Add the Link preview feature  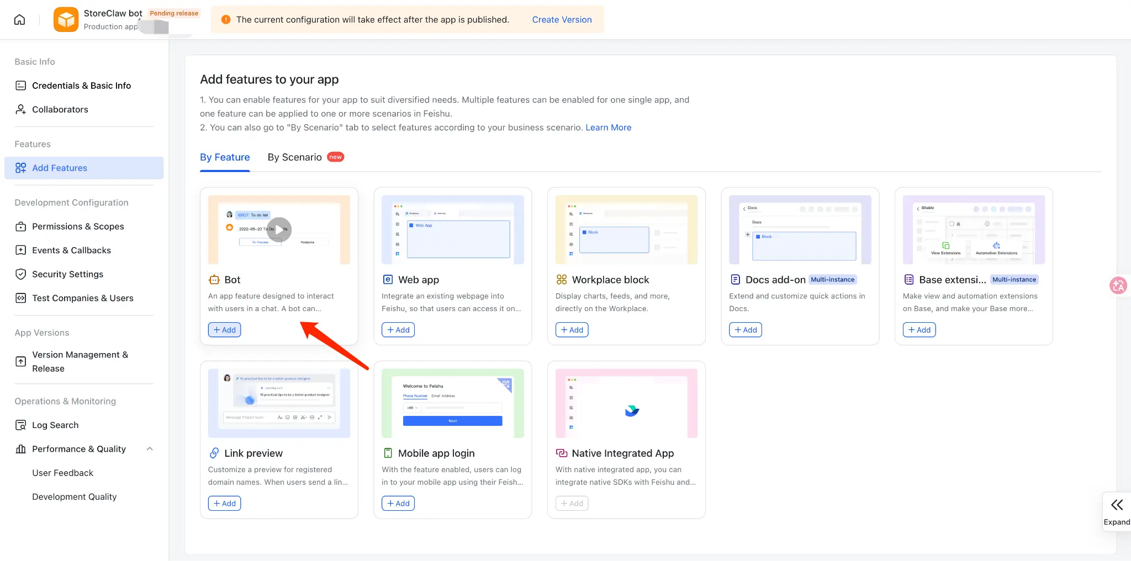pyautogui.click(x=225, y=503)
